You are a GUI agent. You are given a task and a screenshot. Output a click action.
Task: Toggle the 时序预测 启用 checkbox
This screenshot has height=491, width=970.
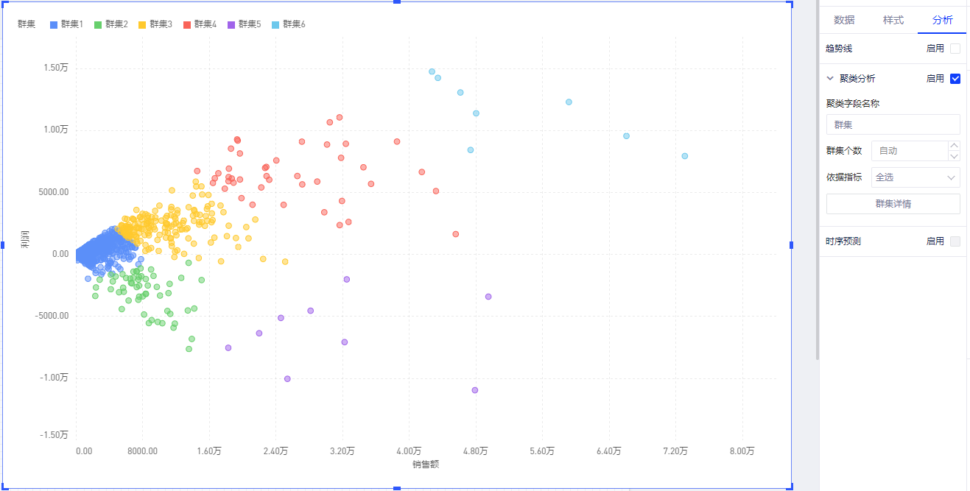[955, 241]
